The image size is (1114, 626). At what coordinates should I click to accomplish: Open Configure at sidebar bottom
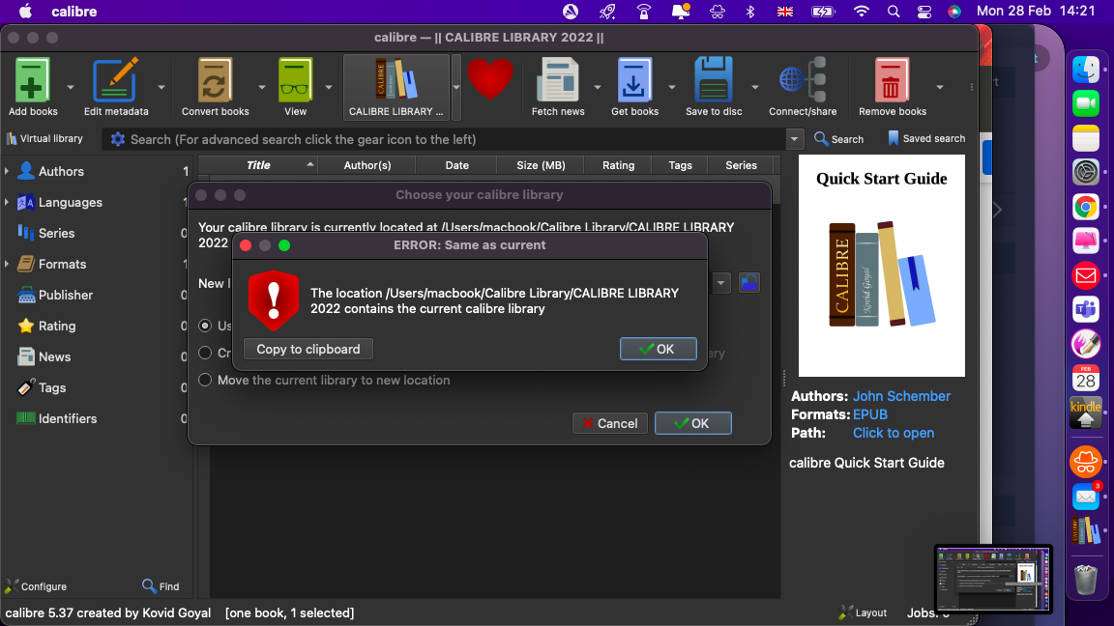[36, 586]
